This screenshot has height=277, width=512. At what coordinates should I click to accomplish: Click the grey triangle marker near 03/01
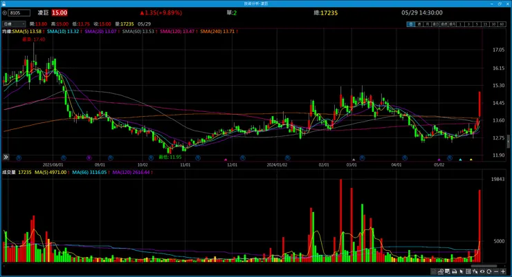(x=354, y=160)
